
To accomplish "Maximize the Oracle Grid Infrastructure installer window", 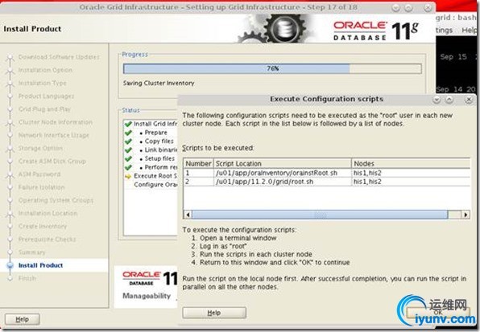I will (408, 7).
